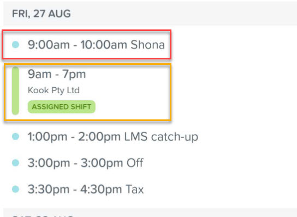Image resolution: width=297 pixels, height=217 pixels.
Task: Click the orange-outlined assigned shift card
Action: 87,92
